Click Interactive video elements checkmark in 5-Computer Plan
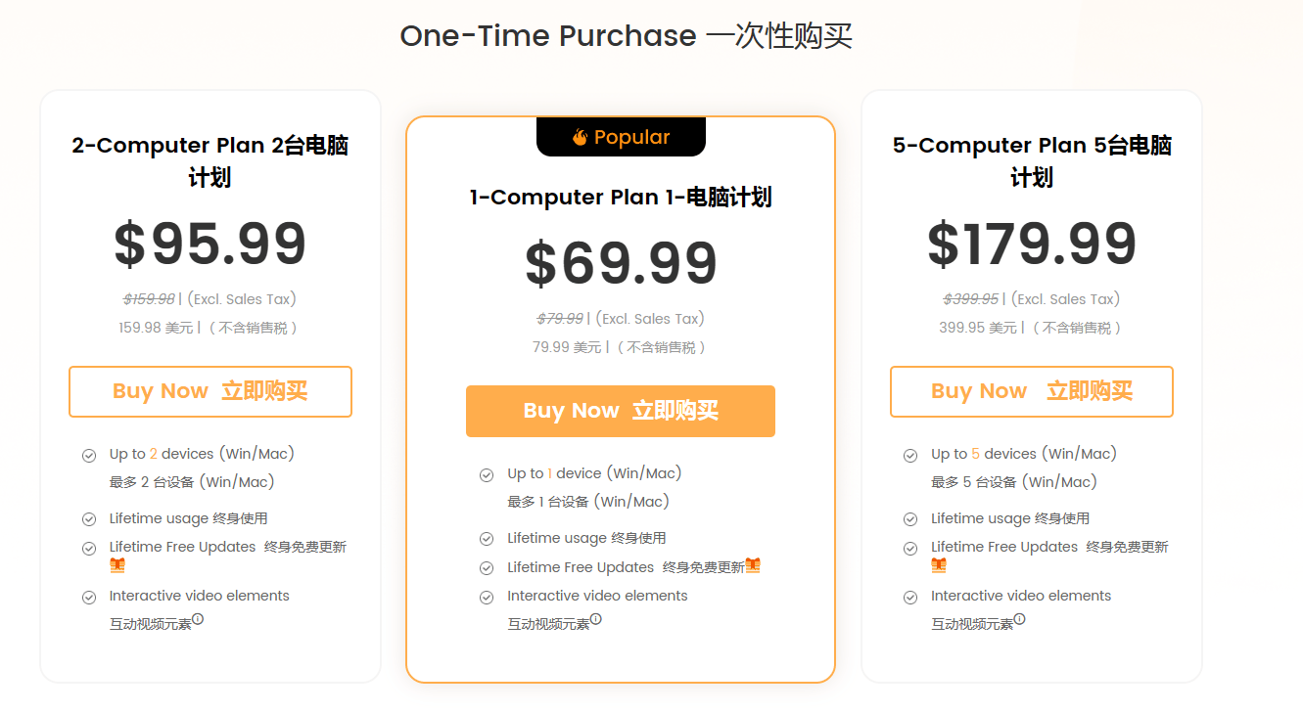The width and height of the screenshot is (1303, 713). 910,597
